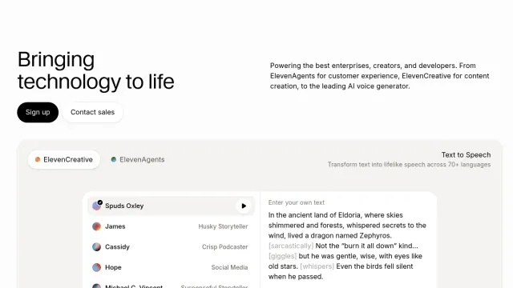Image resolution: width=513 pixels, height=288 pixels.
Task: Click the [whispers] audio tag in text
Action: (317, 266)
